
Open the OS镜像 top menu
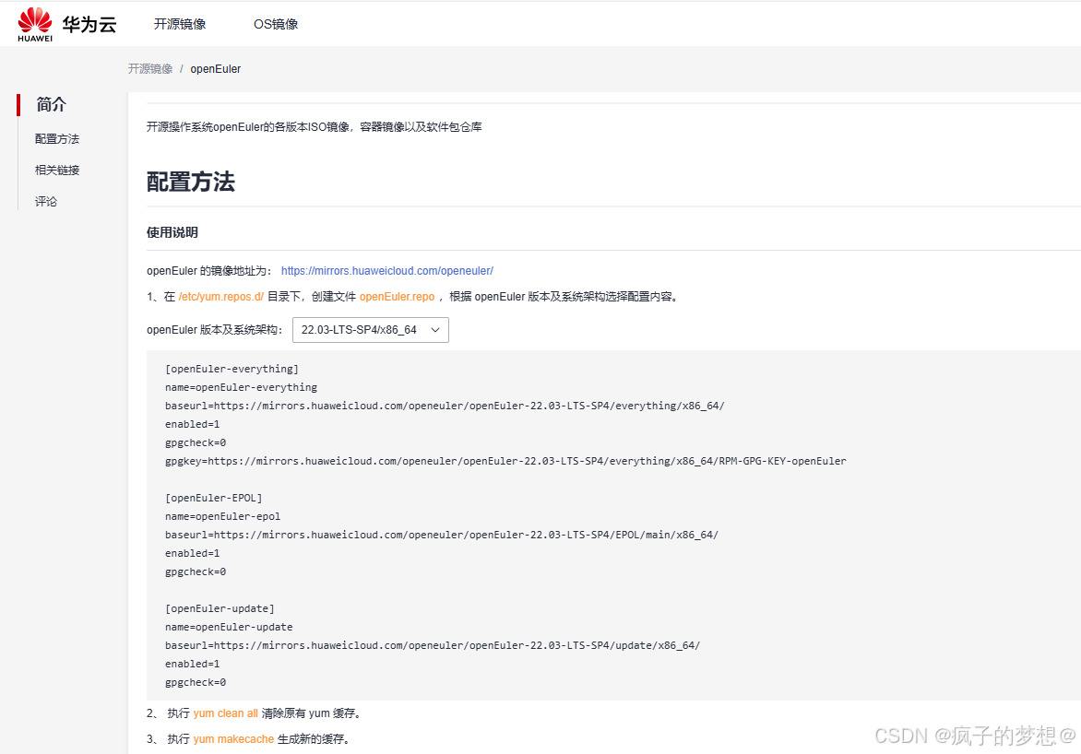[276, 24]
